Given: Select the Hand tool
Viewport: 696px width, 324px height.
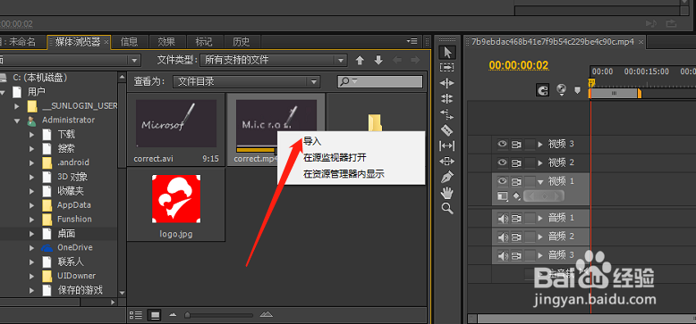Looking at the screenshot, I should tap(447, 193).
